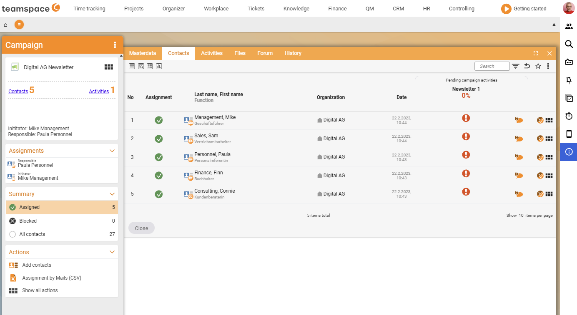The height and width of the screenshot is (315, 577).
Task: Open the Projects menu
Action: [x=134, y=9]
